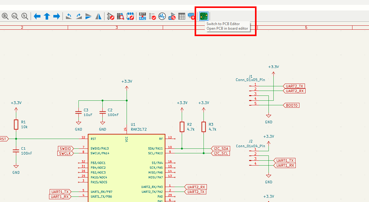369x202 pixels.
Task: Annotate schematic with R?? R42 icon
Action: click(143, 16)
